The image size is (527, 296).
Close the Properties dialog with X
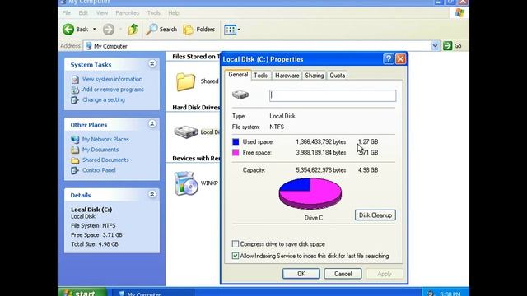400,59
